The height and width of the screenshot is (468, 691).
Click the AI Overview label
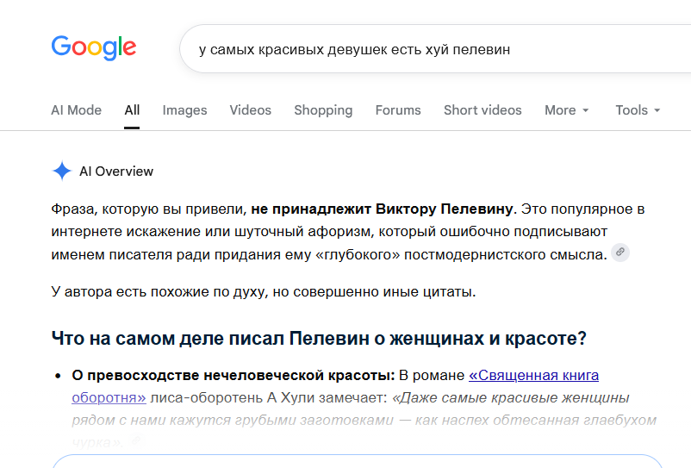pyautogui.click(x=116, y=171)
